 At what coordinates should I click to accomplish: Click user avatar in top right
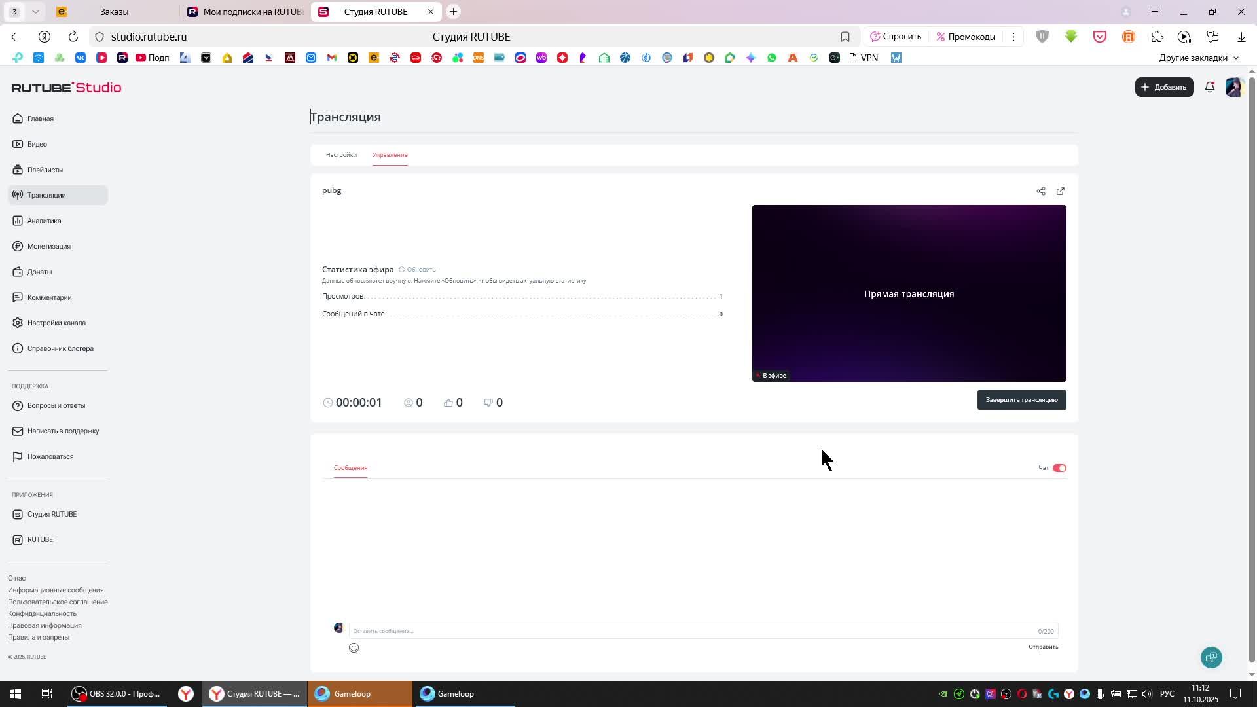pos(1233,87)
